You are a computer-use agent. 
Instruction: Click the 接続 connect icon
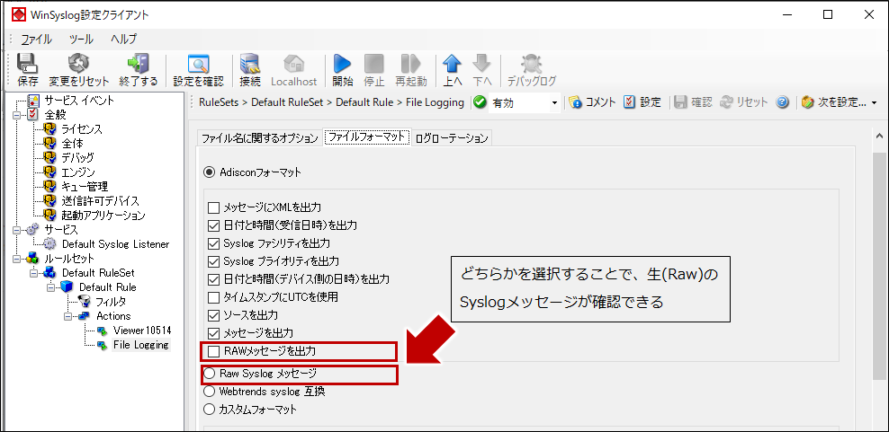pyautogui.click(x=250, y=64)
